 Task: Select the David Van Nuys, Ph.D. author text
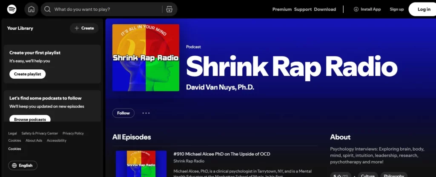pos(220,87)
